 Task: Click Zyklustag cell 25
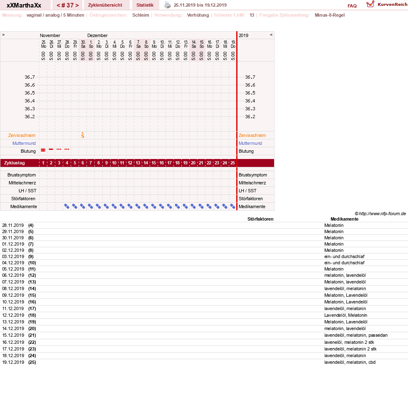(232, 163)
